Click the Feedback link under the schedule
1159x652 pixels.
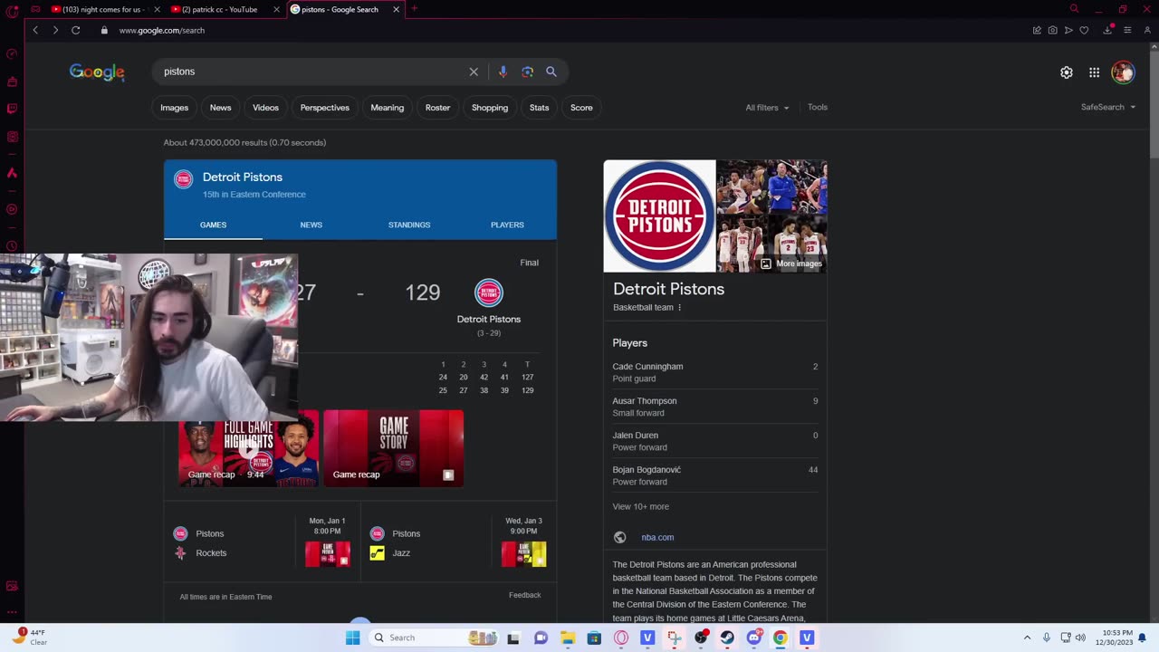point(524,595)
